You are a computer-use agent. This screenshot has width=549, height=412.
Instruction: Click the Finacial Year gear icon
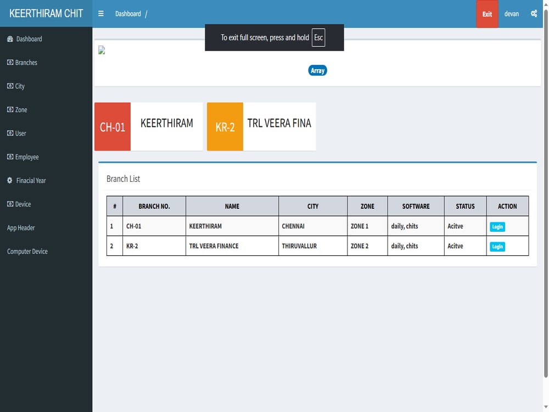10,180
